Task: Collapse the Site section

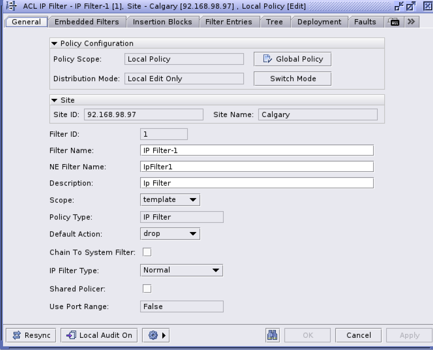Action: (54, 100)
